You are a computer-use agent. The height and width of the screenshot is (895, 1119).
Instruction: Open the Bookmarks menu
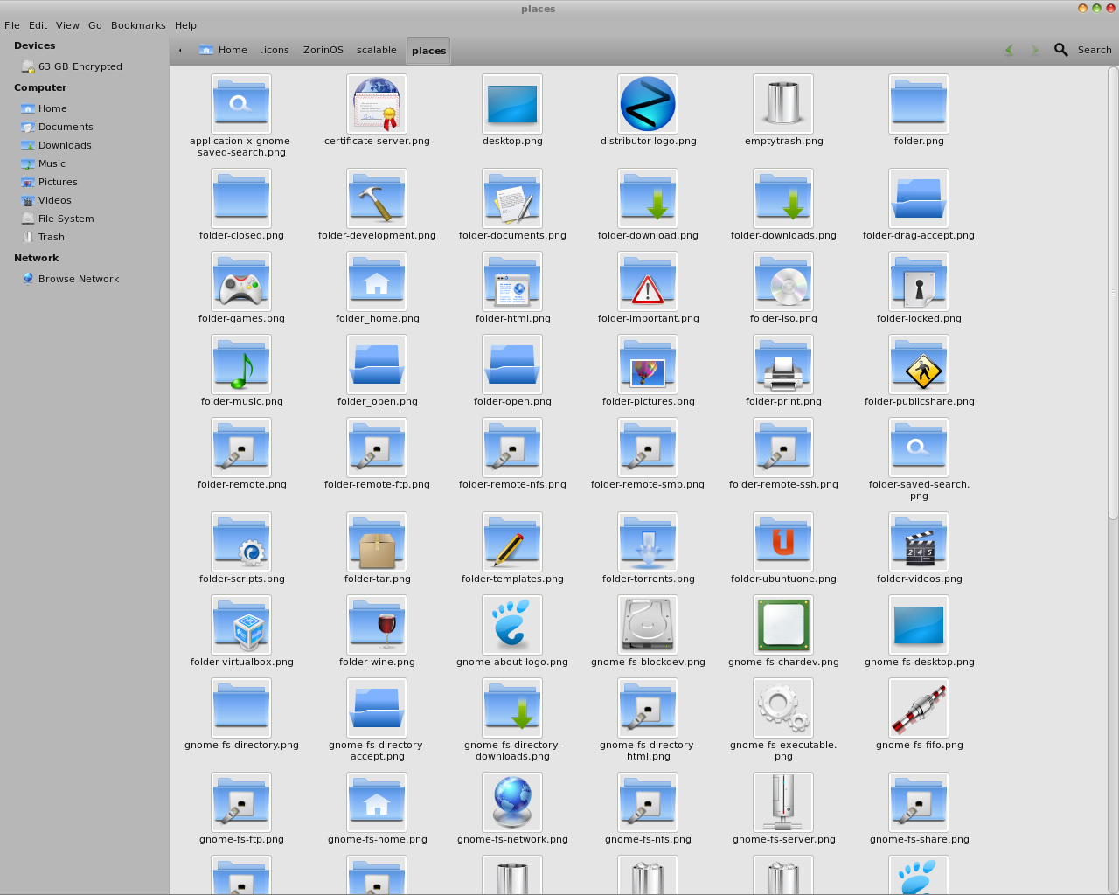click(138, 25)
